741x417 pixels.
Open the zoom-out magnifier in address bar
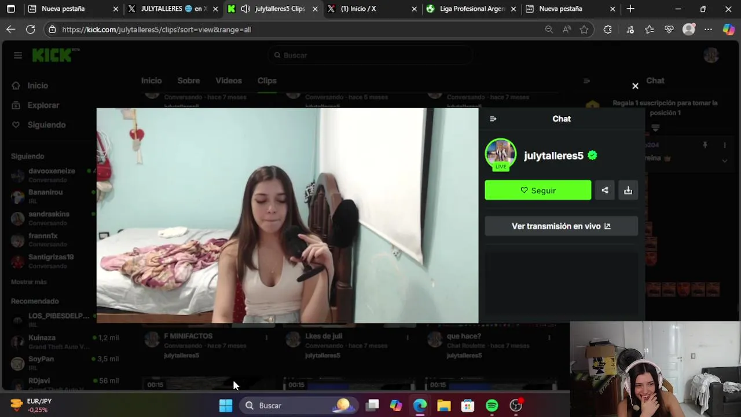coord(549,29)
